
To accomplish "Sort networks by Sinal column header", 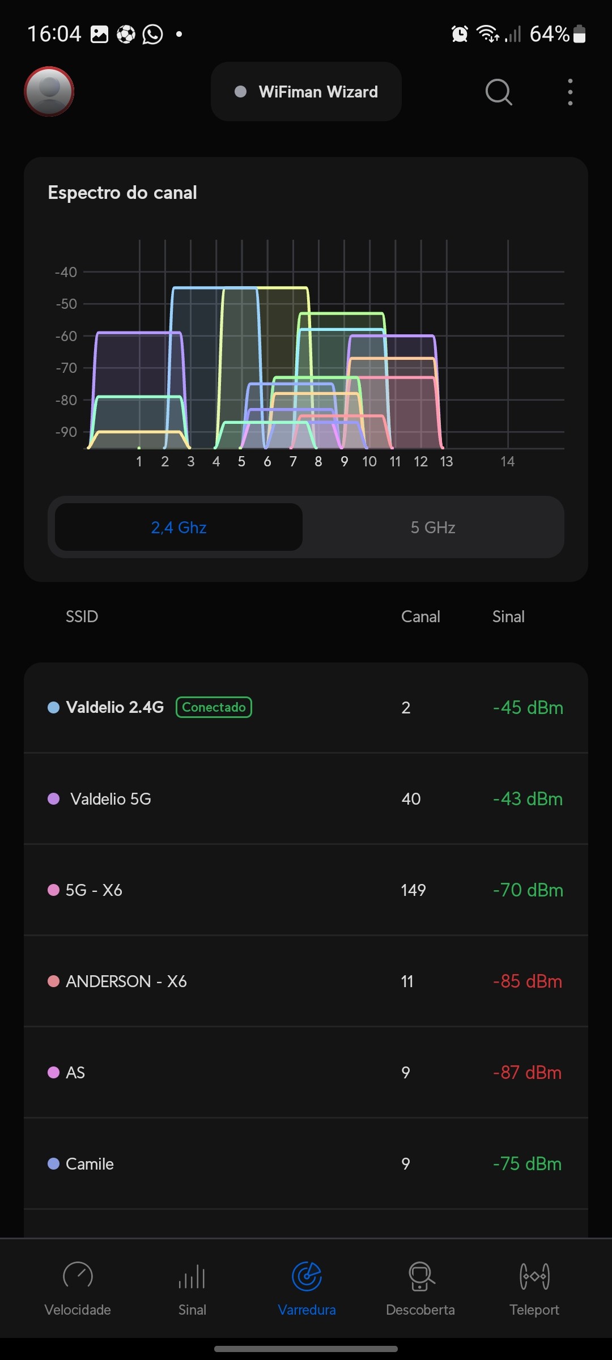I will click(x=508, y=617).
